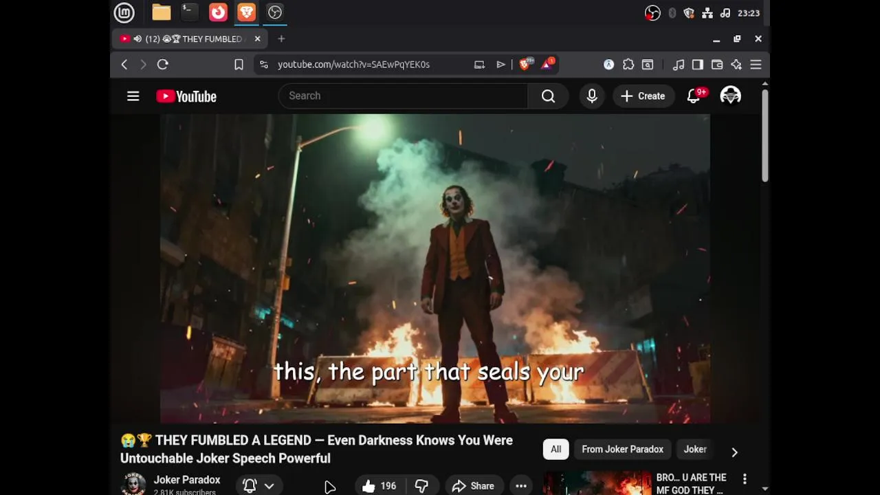Open the extensions puzzle icon
Image resolution: width=880 pixels, height=495 pixels.
point(628,65)
